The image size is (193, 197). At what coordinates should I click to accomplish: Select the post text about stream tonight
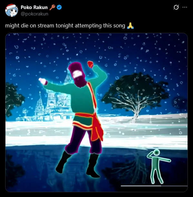click(x=65, y=25)
